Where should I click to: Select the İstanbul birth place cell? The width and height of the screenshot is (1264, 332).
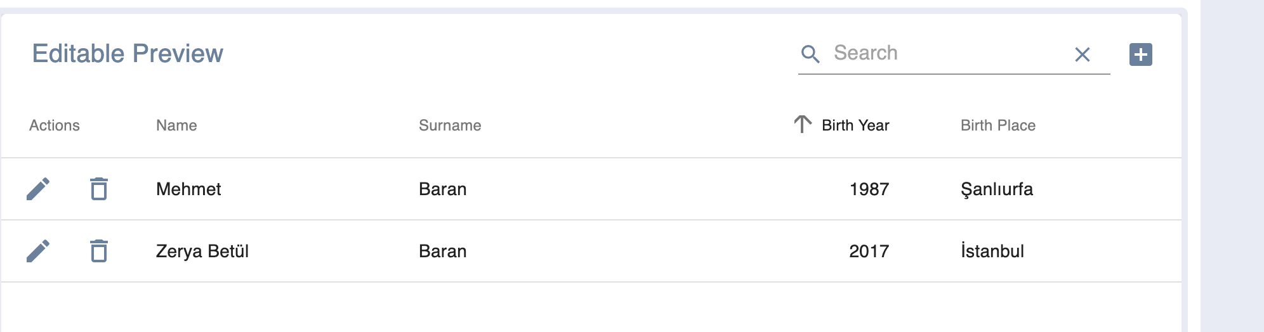[x=992, y=251]
